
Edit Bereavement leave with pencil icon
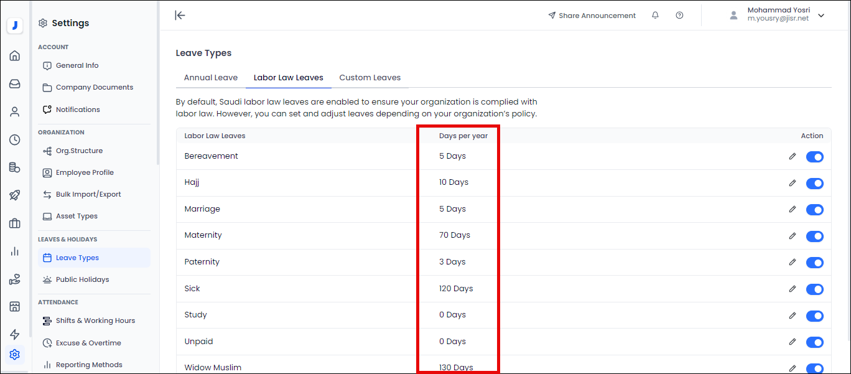point(792,156)
